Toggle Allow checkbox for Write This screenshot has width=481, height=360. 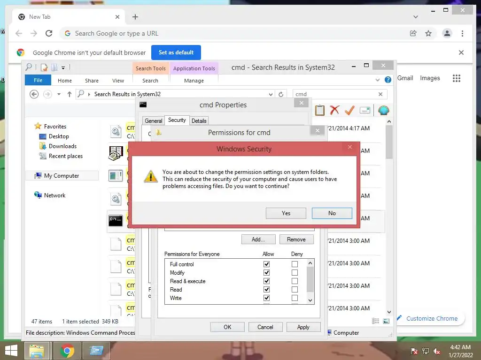click(267, 298)
